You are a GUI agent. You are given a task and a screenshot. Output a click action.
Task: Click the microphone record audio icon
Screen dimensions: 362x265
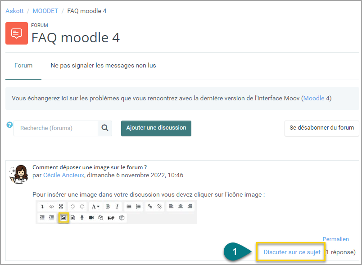[x=82, y=217]
